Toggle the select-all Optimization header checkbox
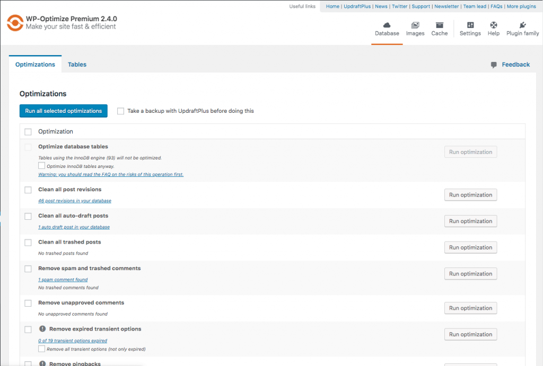 (28, 131)
